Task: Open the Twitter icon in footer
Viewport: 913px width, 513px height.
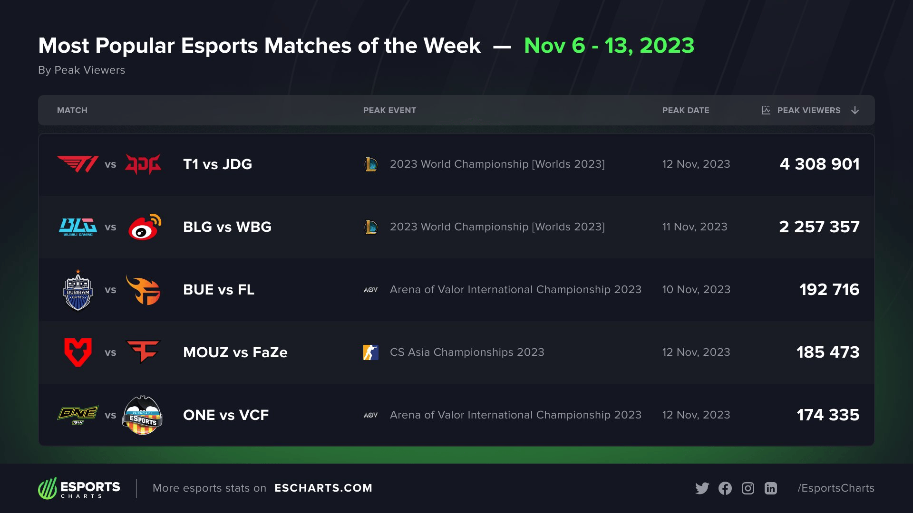Action: point(702,488)
